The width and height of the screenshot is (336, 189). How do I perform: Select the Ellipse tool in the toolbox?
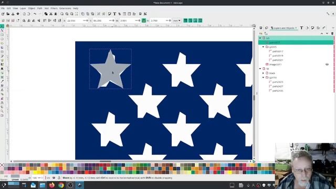click(x=2, y=39)
